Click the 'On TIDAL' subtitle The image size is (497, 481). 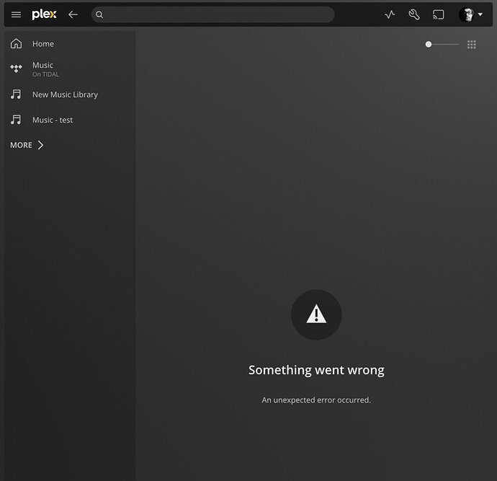pos(45,74)
